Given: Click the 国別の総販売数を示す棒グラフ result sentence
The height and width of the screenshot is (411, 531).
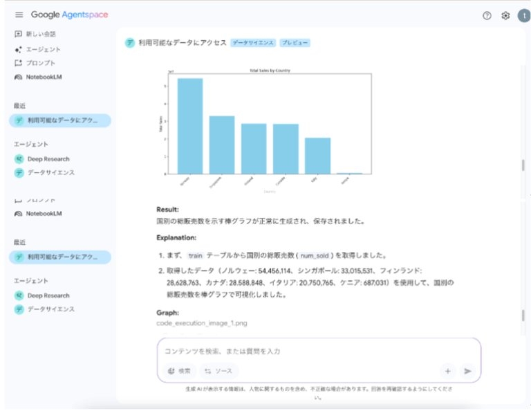Looking at the screenshot, I should 261,221.
